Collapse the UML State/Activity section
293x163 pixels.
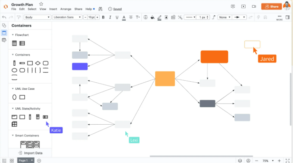13,109
